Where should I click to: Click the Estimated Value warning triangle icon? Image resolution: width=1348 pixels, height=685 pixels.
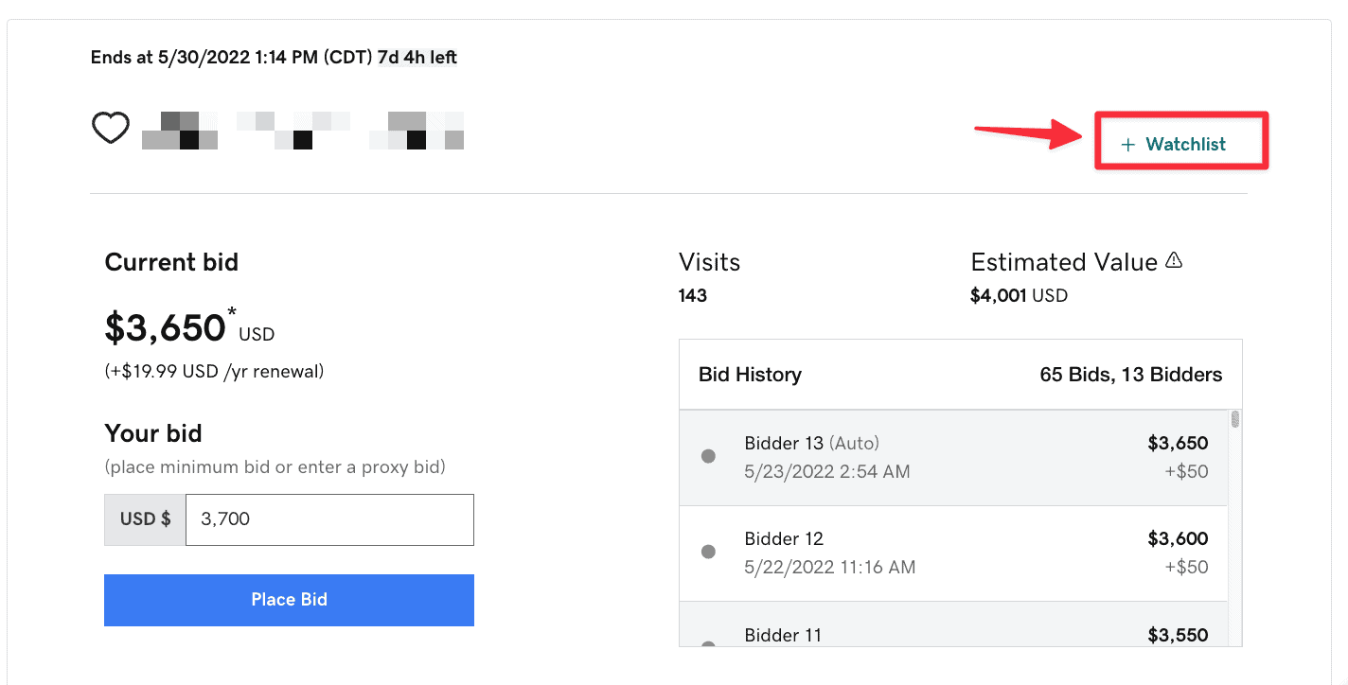(1174, 260)
